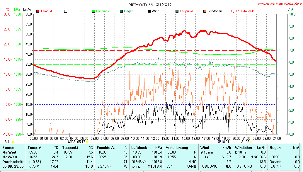Click the red Temp. A. legend swatch
The image size is (303, 172).
click(38, 11)
